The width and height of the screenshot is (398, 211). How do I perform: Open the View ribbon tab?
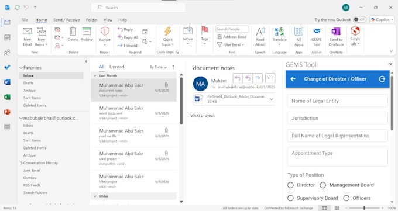click(108, 20)
